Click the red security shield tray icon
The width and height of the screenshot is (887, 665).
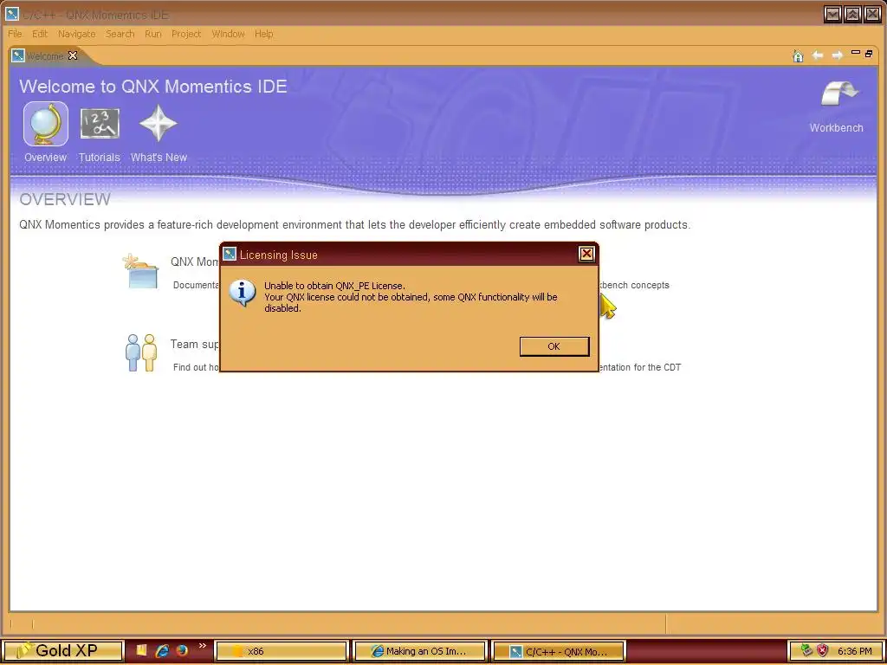tap(823, 650)
